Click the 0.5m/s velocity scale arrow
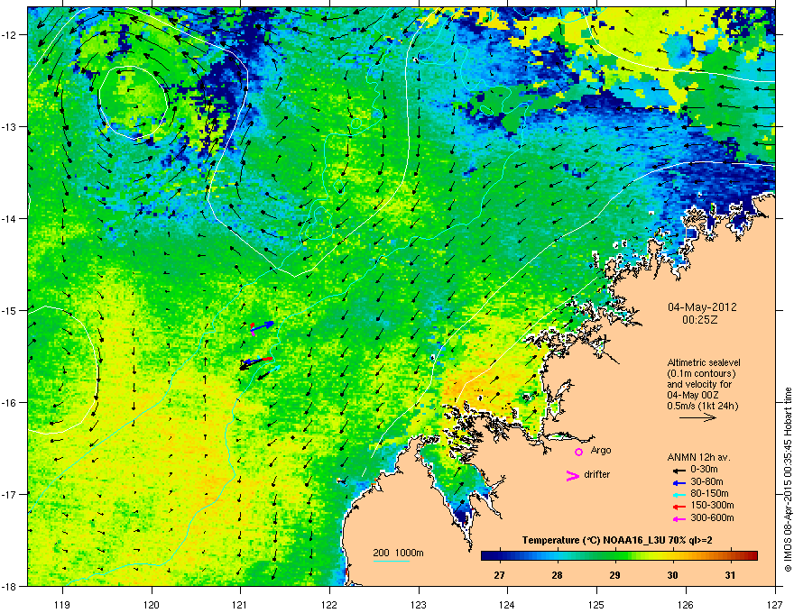This screenshot has height=613, width=794. coord(697,417)
